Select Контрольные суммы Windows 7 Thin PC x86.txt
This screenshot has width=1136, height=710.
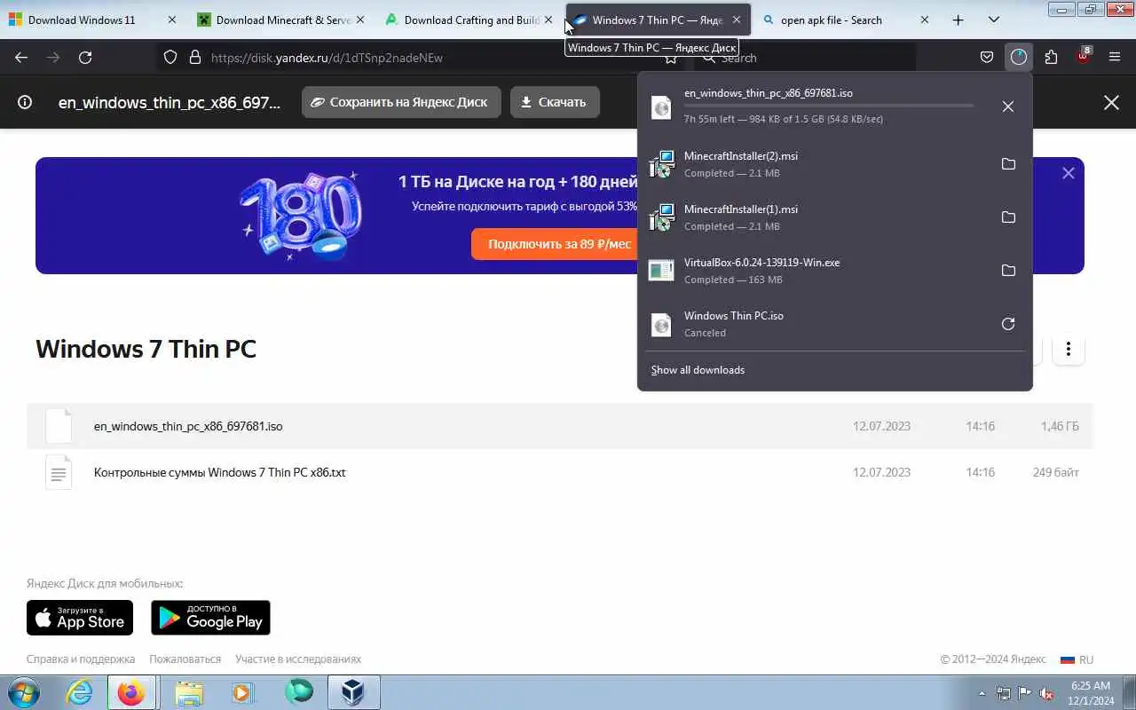(x=560, y=472)
